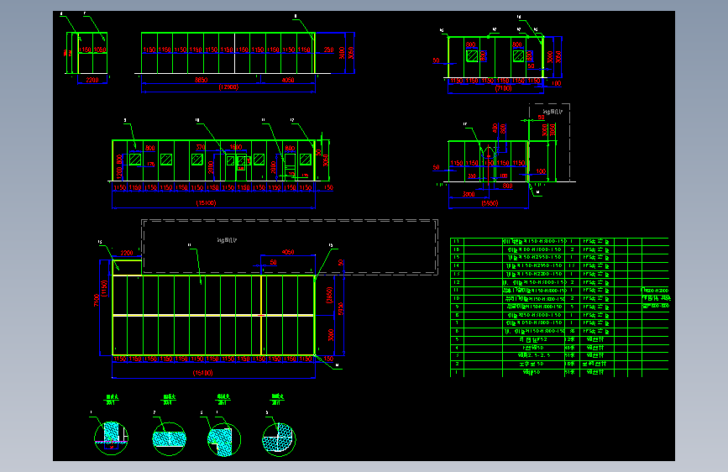The height and width of the screenshot is (472, 728).
Task: Click the detail circle with leader number 1
Action: click(112, 438)
